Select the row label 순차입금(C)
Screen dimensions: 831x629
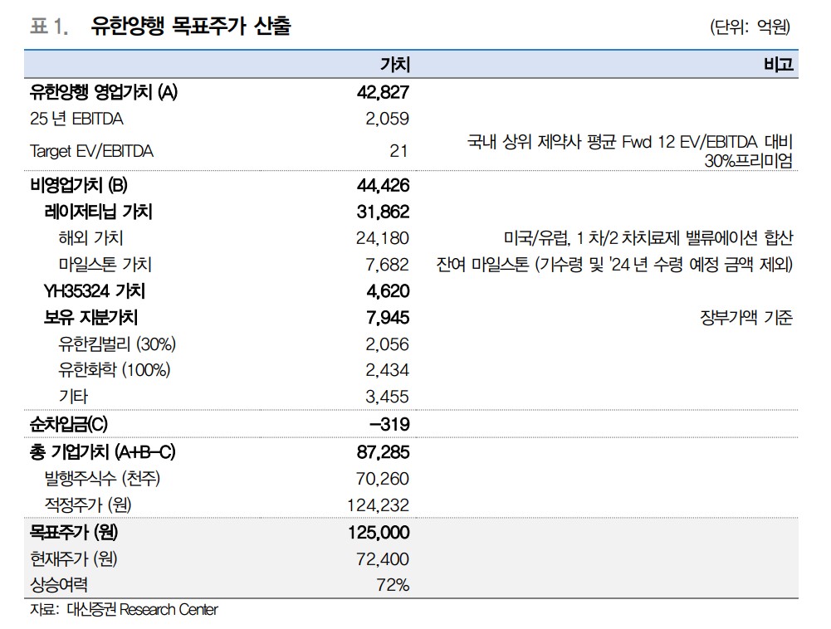click(69, 425)
